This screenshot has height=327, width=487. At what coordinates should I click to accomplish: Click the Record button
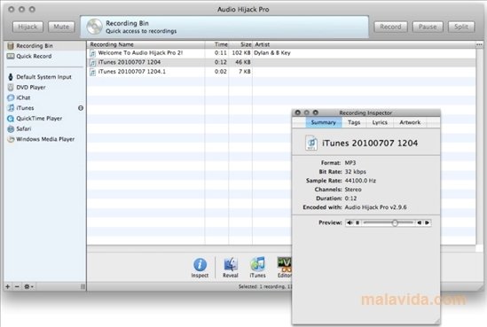(x=390, y=27)
